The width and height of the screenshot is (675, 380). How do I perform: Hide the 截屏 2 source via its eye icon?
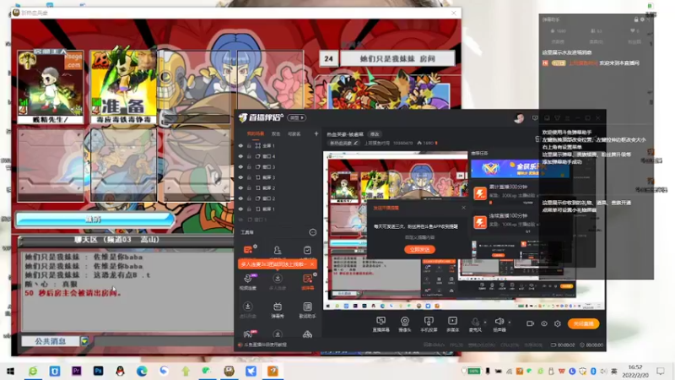240,187
